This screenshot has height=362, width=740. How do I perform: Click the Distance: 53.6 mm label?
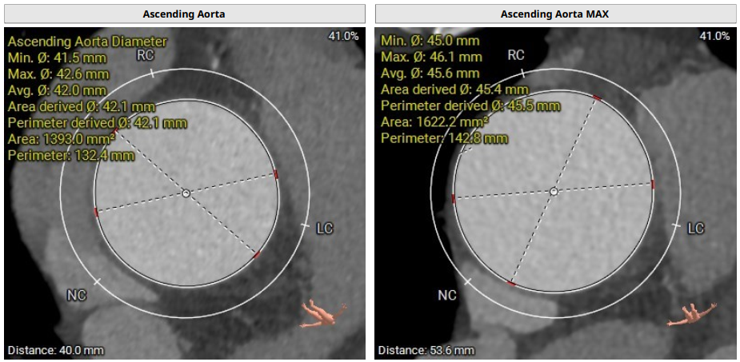pos(426,350)
